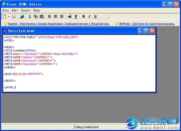Click the closing /BODY tag line
Screen dimensions: 181x131
pos(10,81)
